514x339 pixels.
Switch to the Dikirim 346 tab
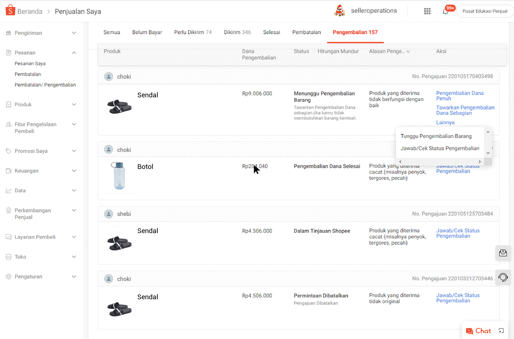[237, 32]
